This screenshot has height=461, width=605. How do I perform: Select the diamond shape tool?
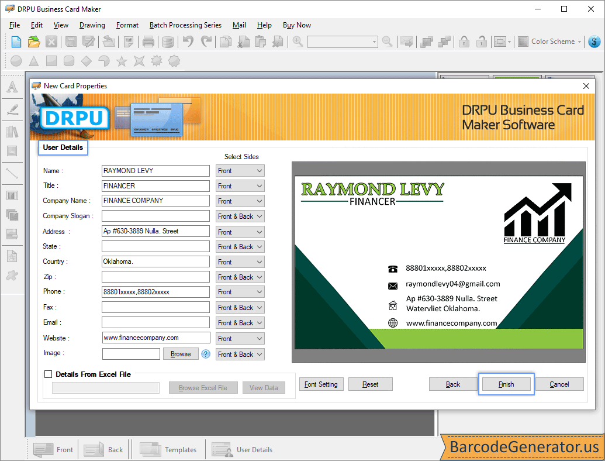point(87,61)
